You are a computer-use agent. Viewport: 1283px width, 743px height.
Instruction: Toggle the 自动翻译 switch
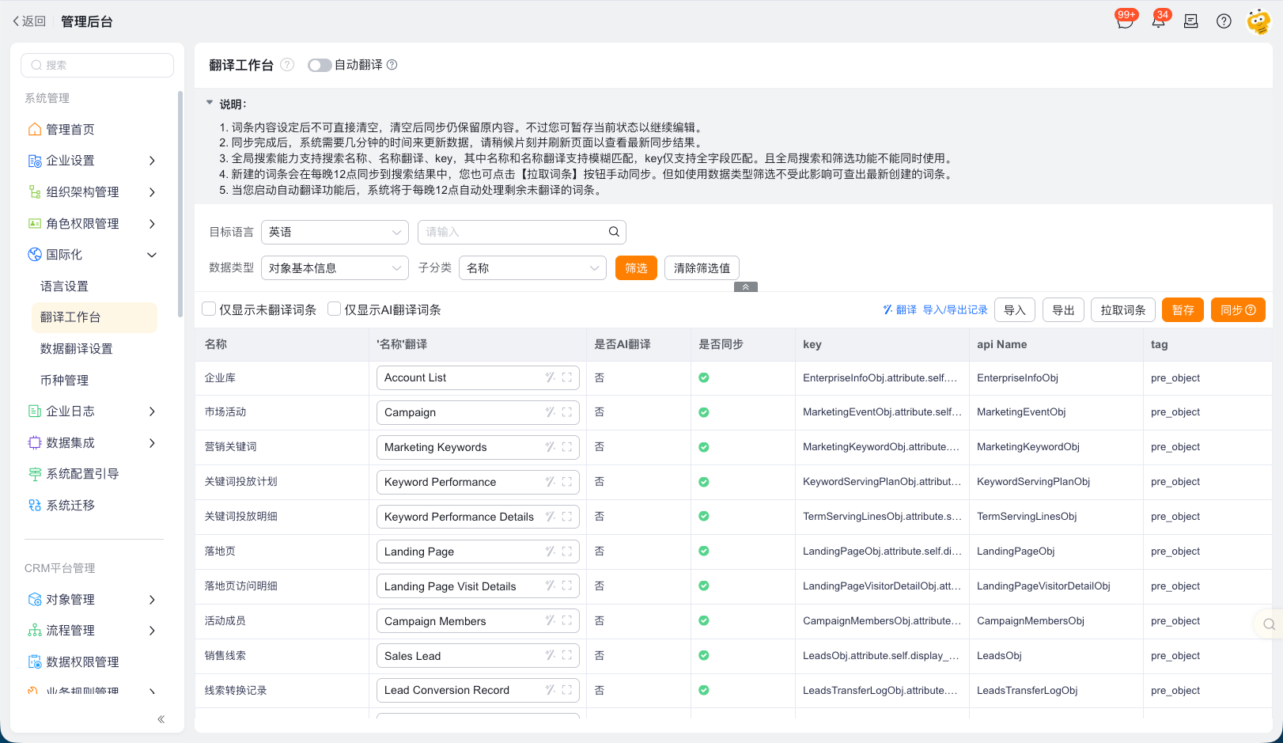click(x=320, y=65)
